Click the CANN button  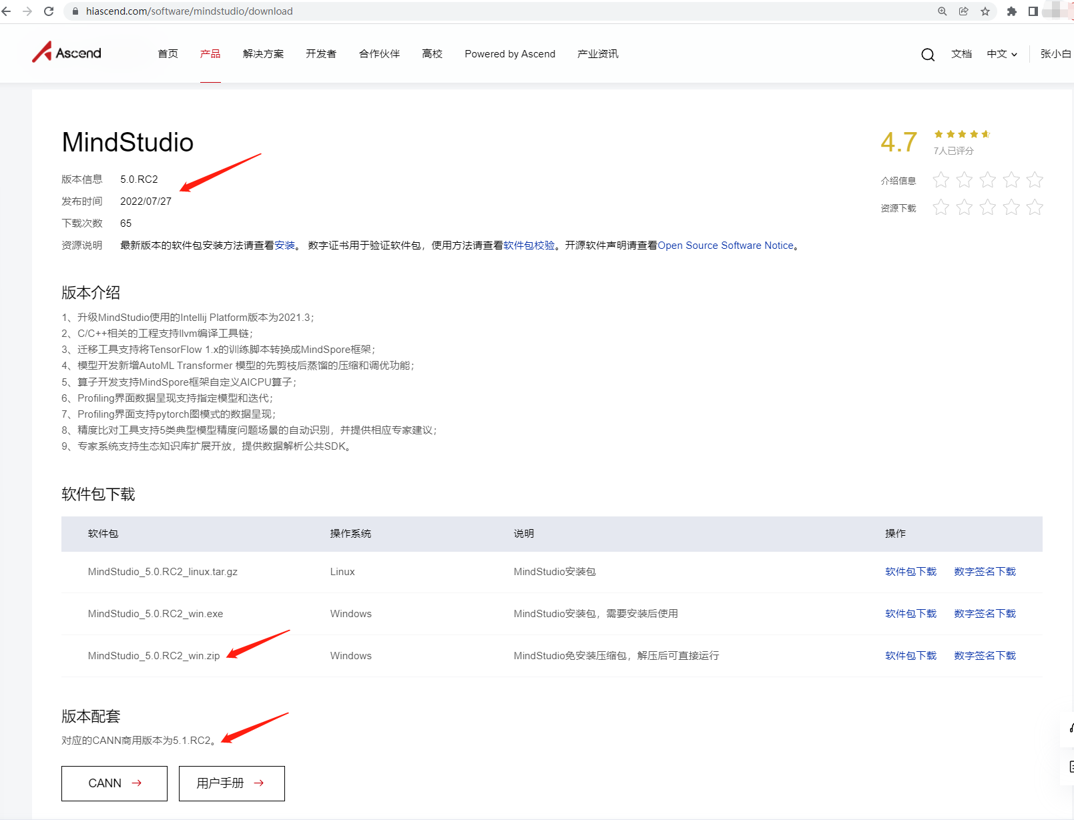click(114, 783)
